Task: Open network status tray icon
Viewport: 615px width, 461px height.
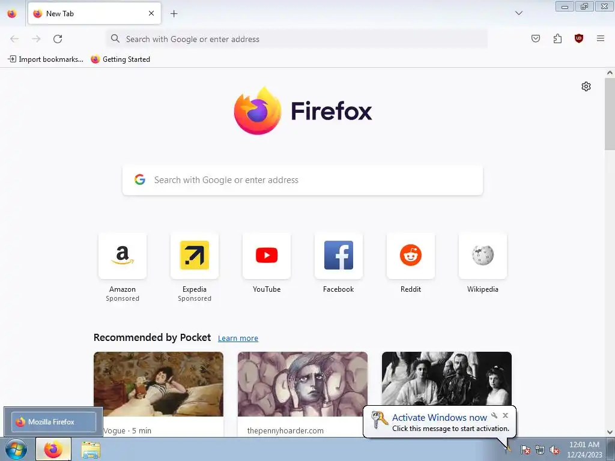Action: pos(540,450)
